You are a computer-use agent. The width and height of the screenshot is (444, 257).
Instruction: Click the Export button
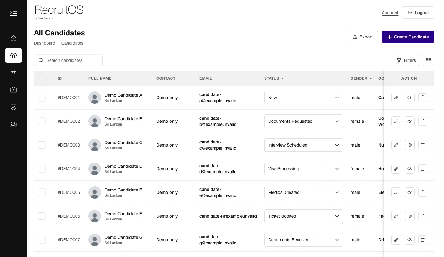(363, 37)
